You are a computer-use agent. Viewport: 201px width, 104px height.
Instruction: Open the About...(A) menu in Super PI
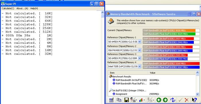click(x=22, y=8)
